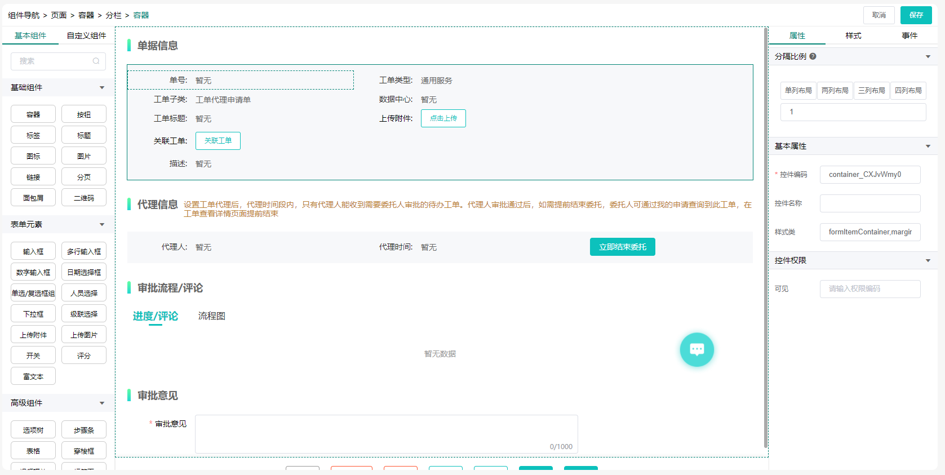The width and height of the screenshot is (945, 475).
Task: Select the 上传图片 form element
Action: 84,335
